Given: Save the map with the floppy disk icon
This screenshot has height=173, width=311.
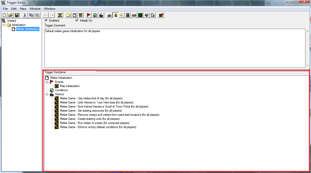Looking at the screenshot, I should click(17, 15).
